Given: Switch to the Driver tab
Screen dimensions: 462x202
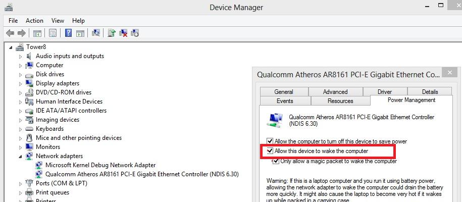Looking at the screenshot, I should (384, 92).
